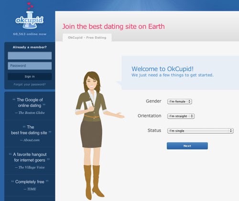Click the Join the best dating site heading
The width and height of the screenshot is (239, 201).
[x=113, y=27]
